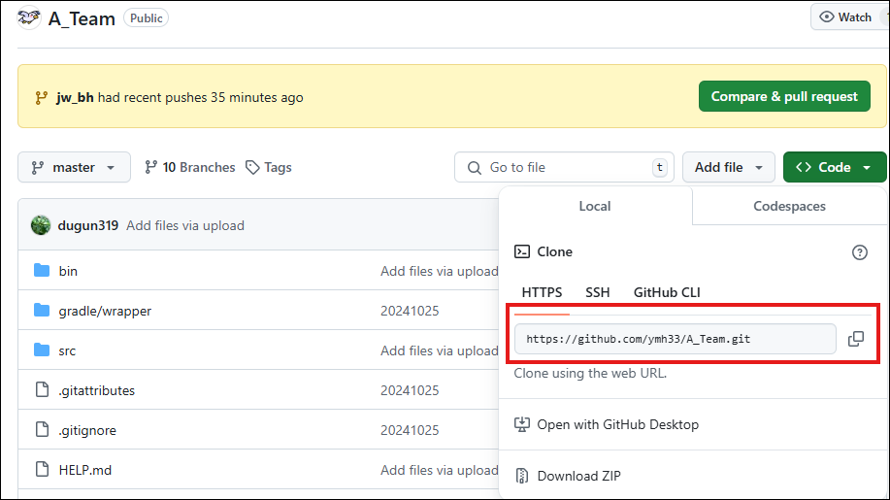Image resolution: width=890 pixels, height=500 pixels.
Task: Click the file icon for .gitattributes
Action: (42, 389)
